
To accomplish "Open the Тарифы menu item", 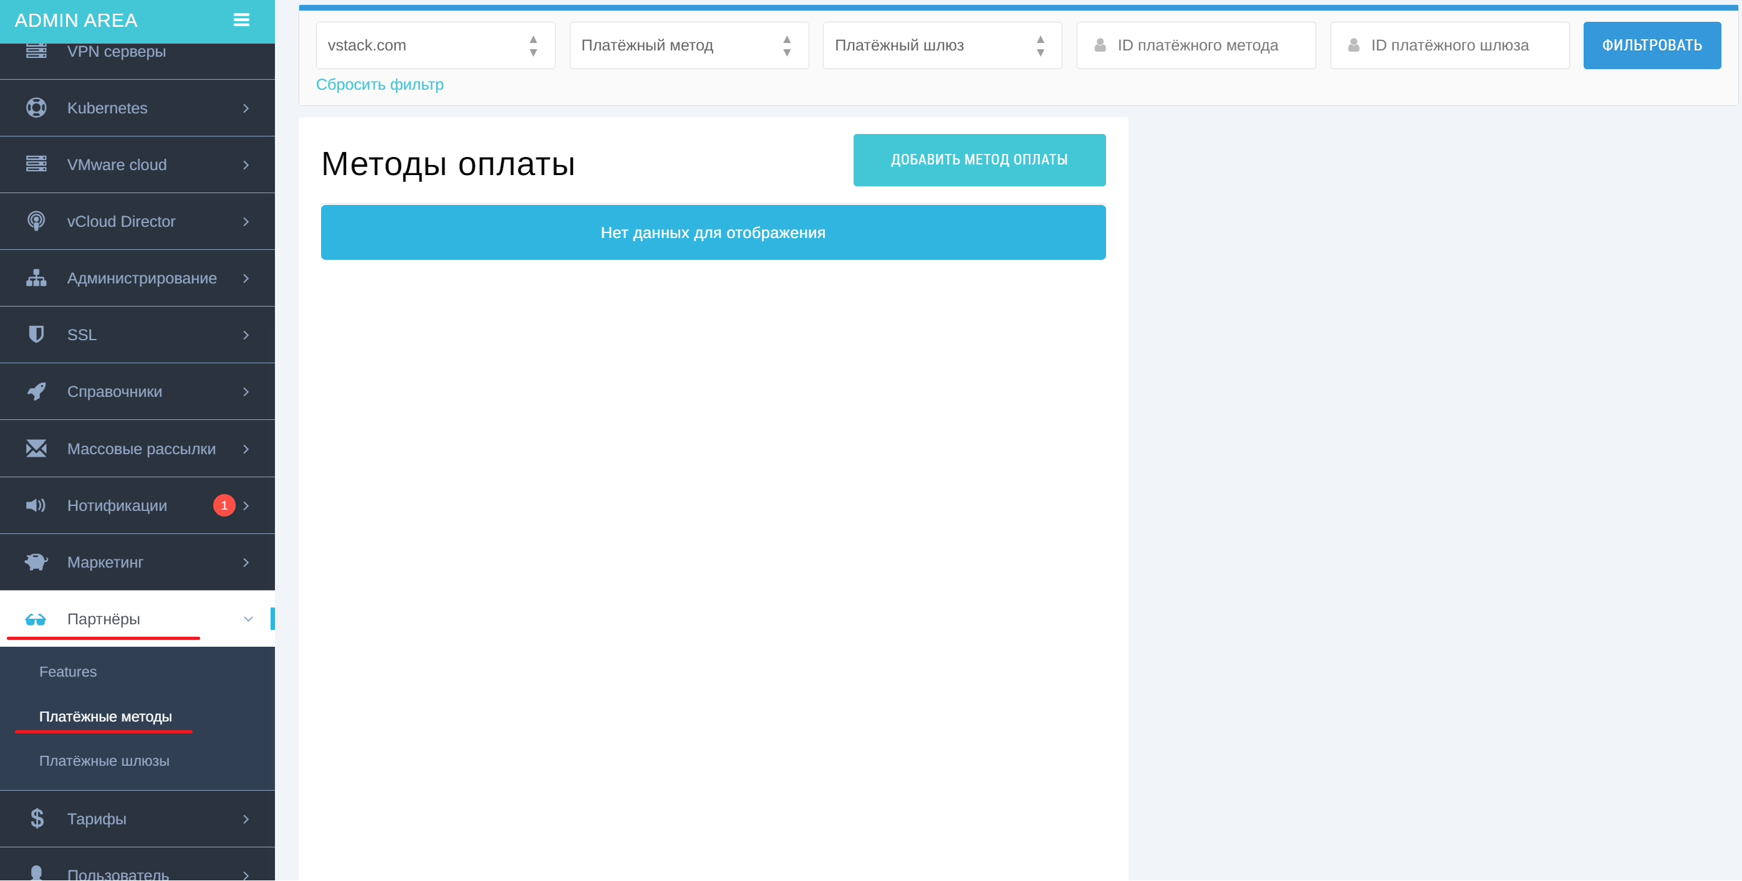I will point(137,819).
